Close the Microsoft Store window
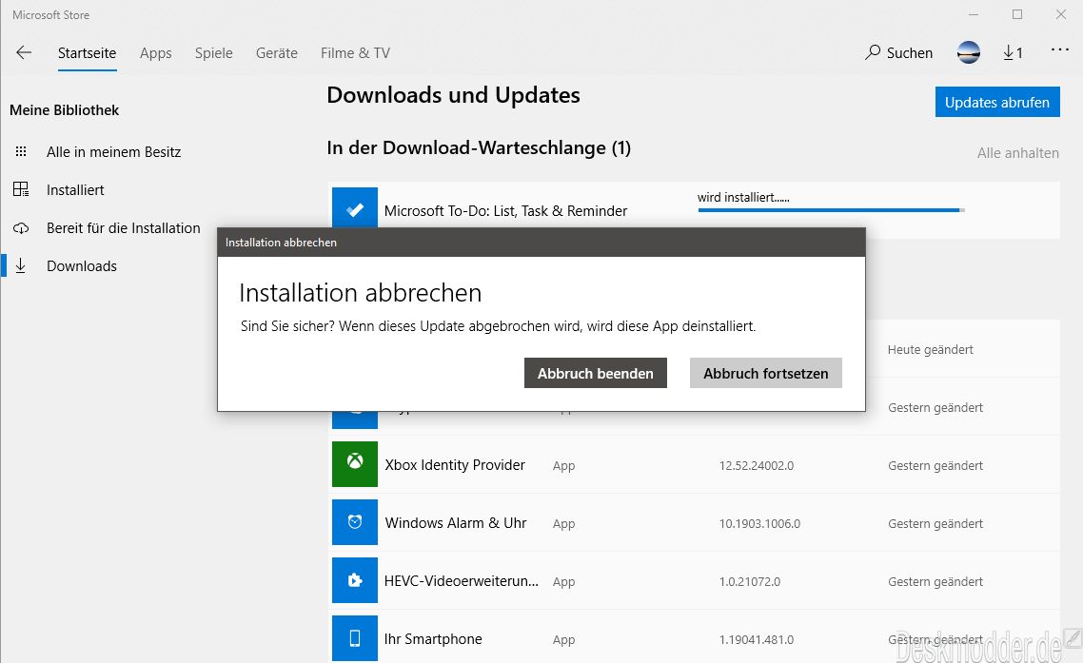 [1061, 14]
